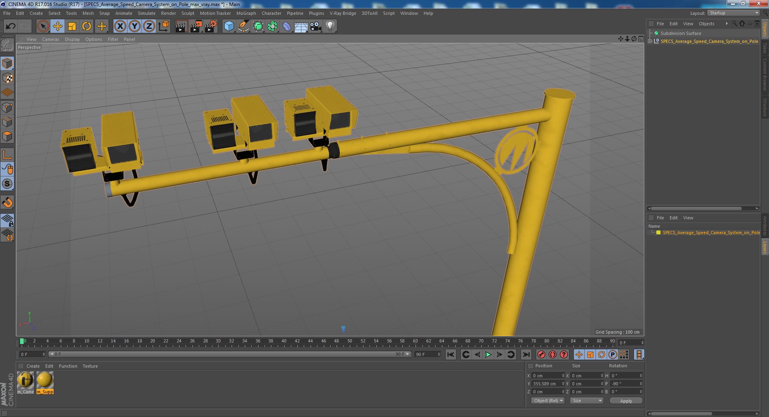Open the Layers vertical side tab
Image resolution: width=769 pixels, height=417 pixels.
tap(765, 247)
